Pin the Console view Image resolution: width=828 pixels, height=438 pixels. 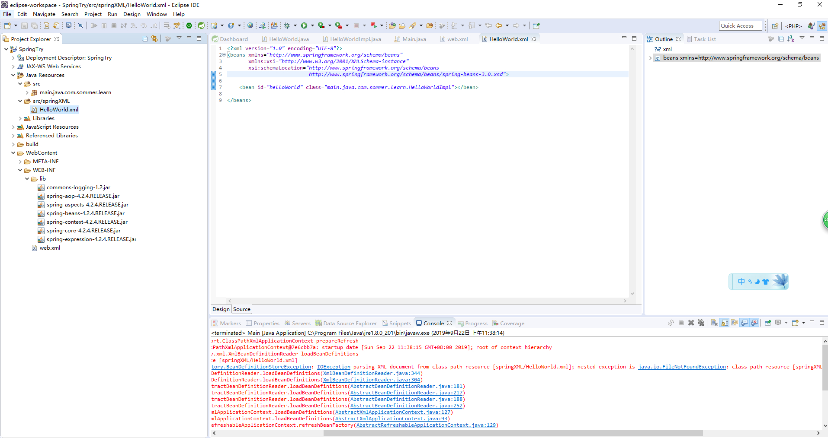pos(768,323)
